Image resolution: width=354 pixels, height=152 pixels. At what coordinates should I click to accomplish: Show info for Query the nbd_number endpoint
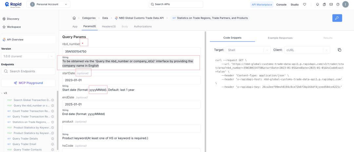52,105
